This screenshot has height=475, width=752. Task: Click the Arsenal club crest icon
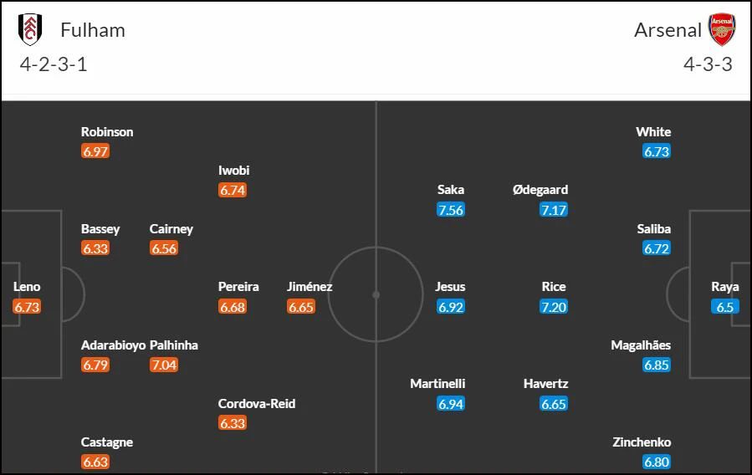(x=722, y=30)
